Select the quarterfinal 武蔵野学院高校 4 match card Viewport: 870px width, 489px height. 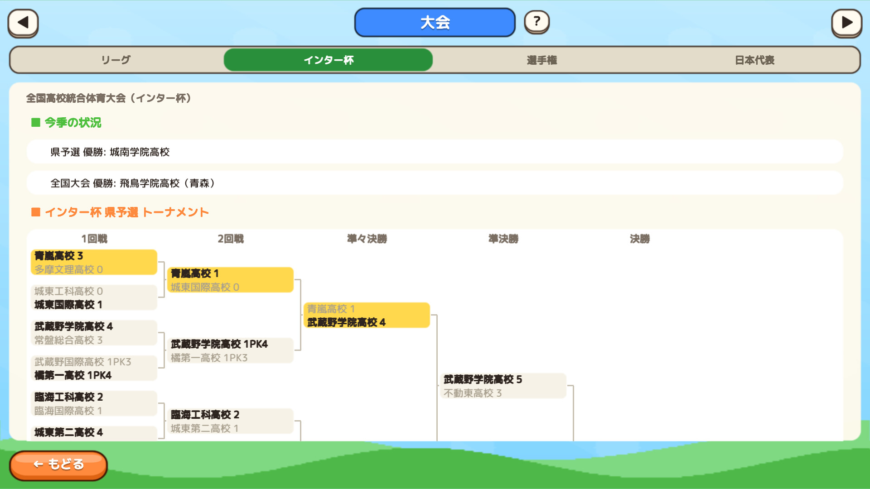(367, 315)
